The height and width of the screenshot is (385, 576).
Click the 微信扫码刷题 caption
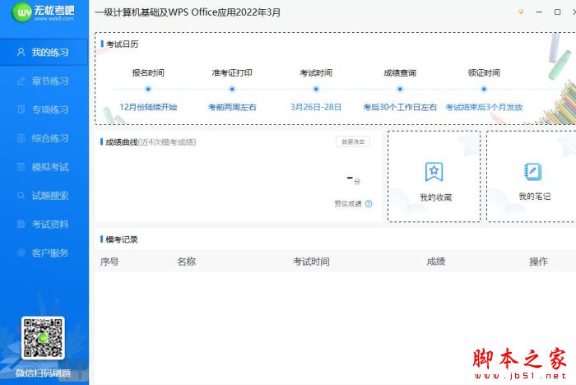tap(43, 373)
